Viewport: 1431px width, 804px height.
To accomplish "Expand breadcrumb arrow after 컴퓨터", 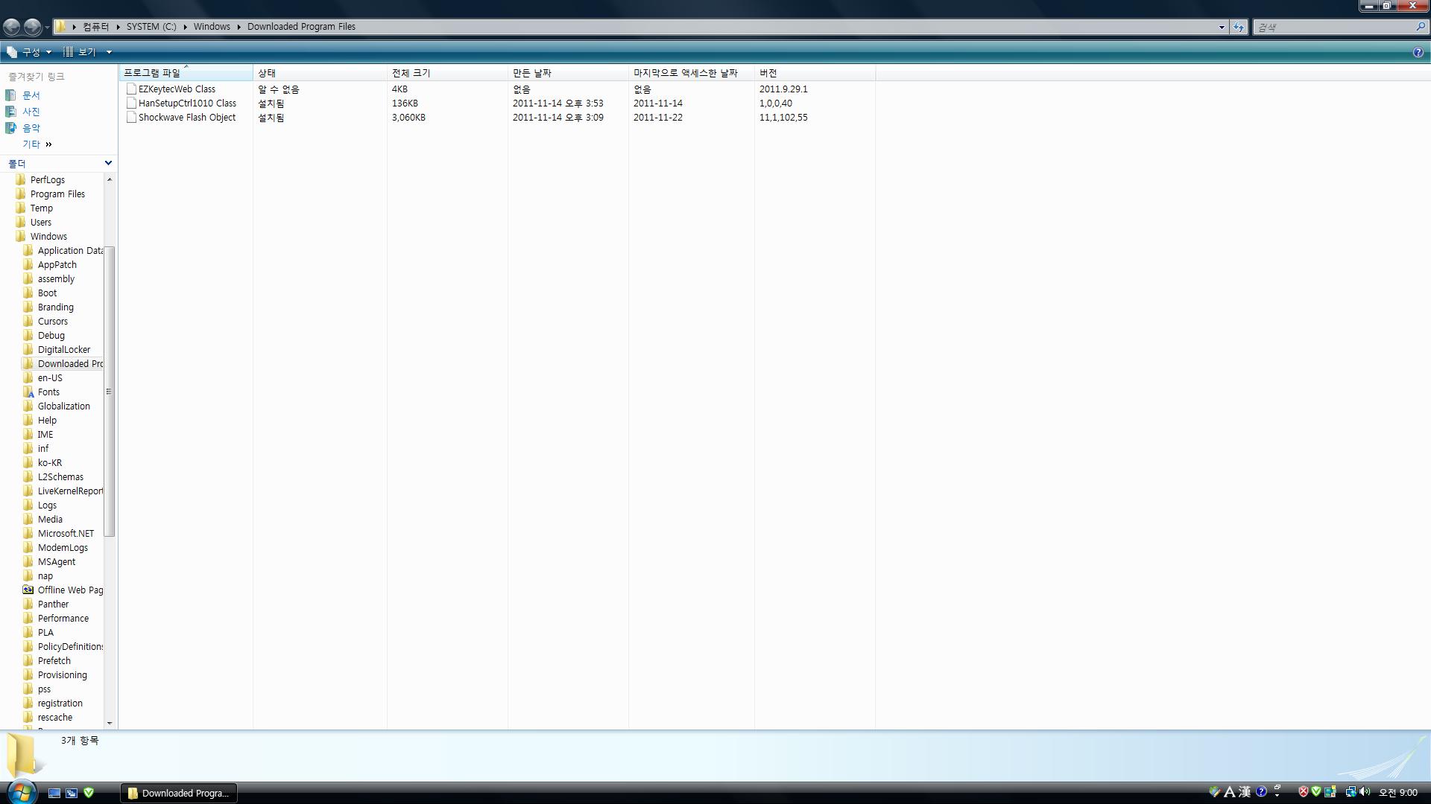I will pyautogui.click(x=118, y=27).
